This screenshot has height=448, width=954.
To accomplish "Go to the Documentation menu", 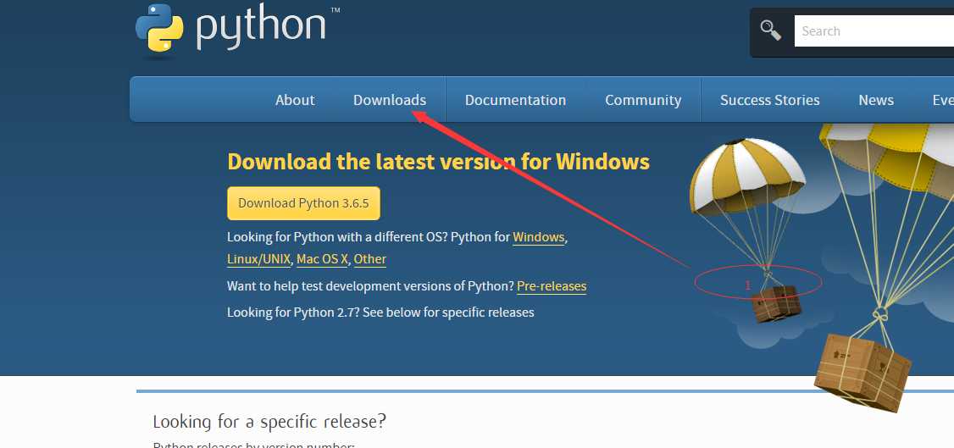I will [515, 100].
